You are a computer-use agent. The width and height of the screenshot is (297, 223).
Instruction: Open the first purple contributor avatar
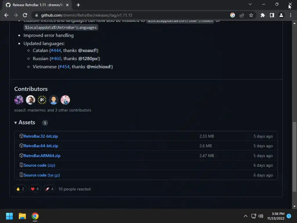[x=19, y=100]
